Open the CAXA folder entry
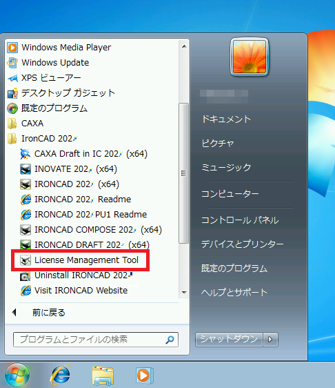 [x=32, y=124]
